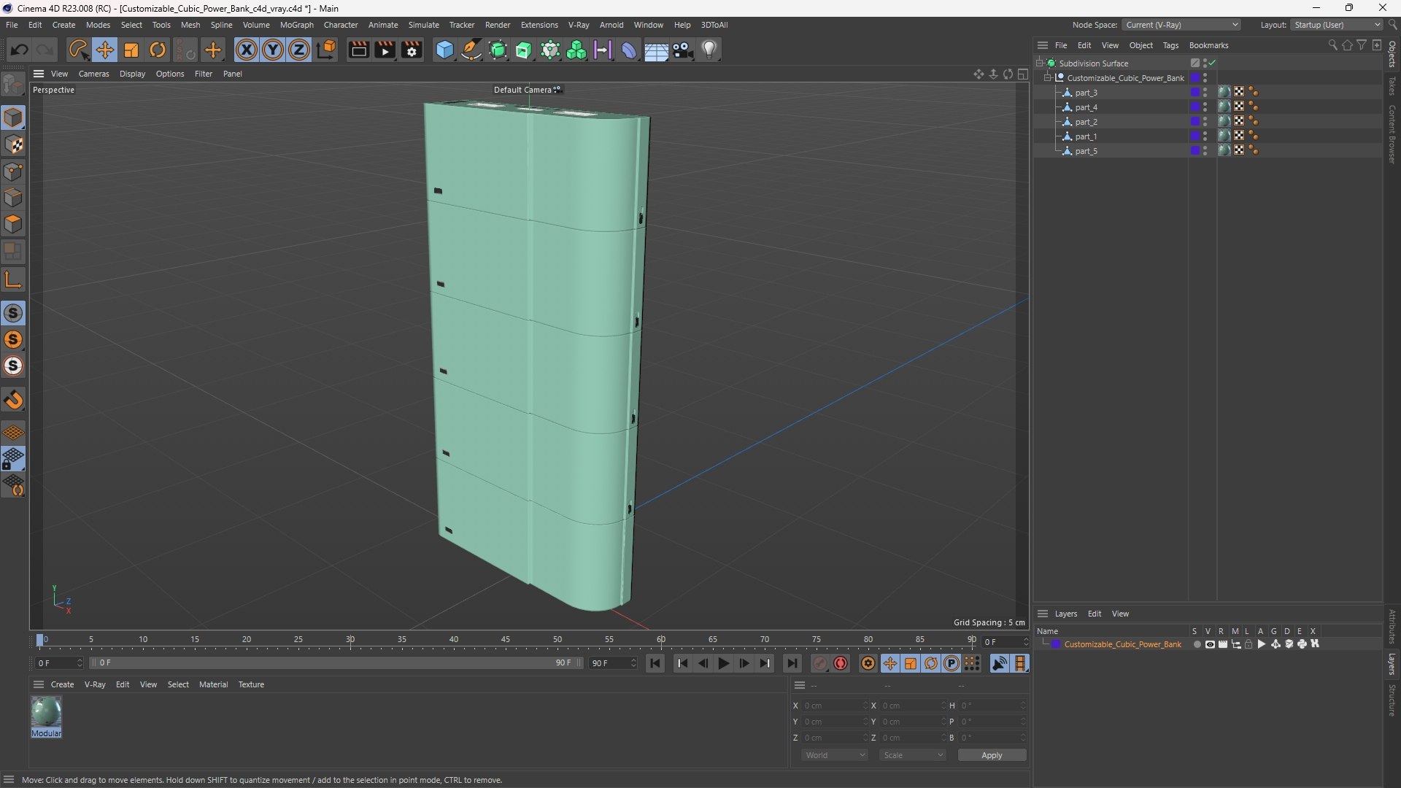Open the MoGraph menu
1401x788 pixels.
(296, 25)
